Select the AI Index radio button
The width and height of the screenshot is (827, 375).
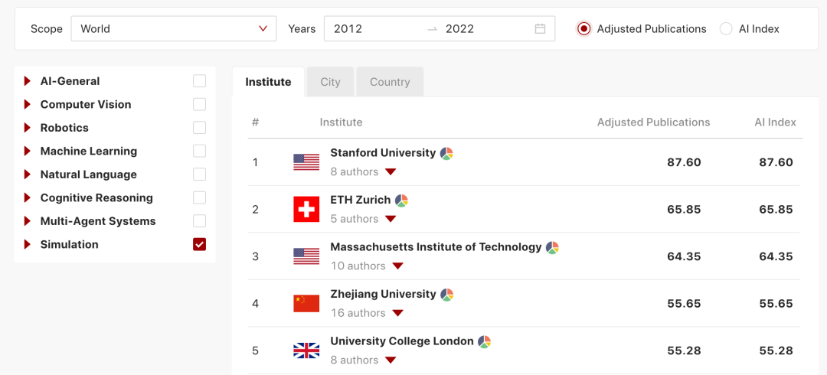[726, 29]
